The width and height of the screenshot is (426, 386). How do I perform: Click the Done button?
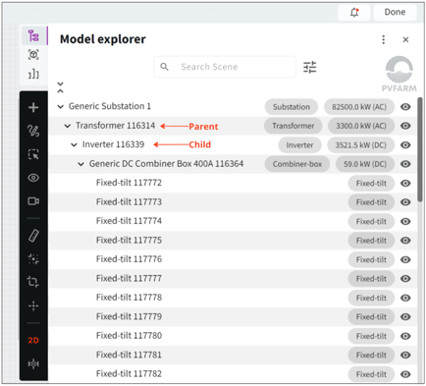pyautogui.click(x=395, y=12)
